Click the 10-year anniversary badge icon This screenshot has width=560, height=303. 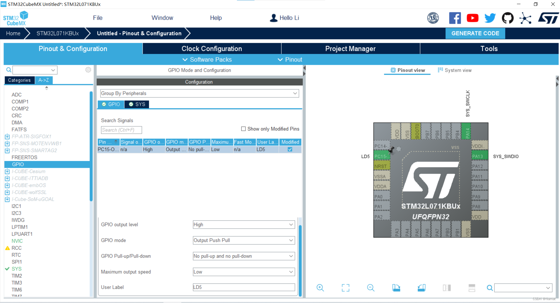[x=433, y=18]
